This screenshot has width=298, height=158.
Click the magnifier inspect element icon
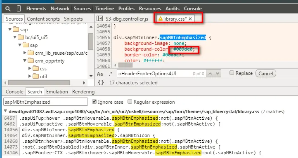(8, 9)
